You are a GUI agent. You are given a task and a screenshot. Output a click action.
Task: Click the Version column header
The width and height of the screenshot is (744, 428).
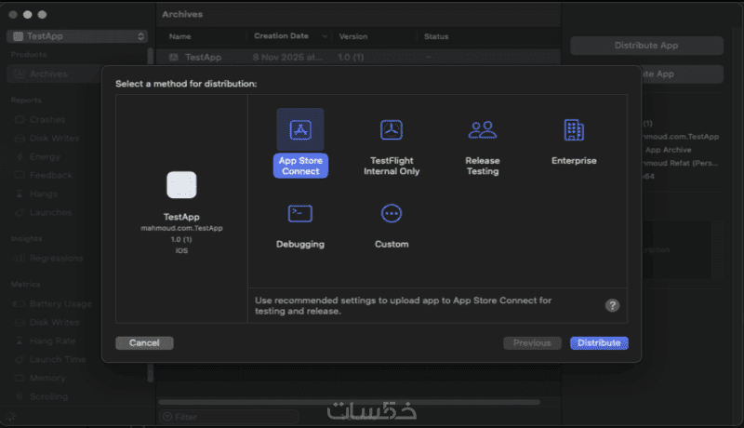pyautogui.click(x=353, y=36)
